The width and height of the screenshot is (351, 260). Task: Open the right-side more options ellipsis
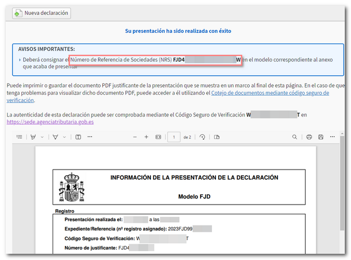pyautogui.click(x=332, y=137)
